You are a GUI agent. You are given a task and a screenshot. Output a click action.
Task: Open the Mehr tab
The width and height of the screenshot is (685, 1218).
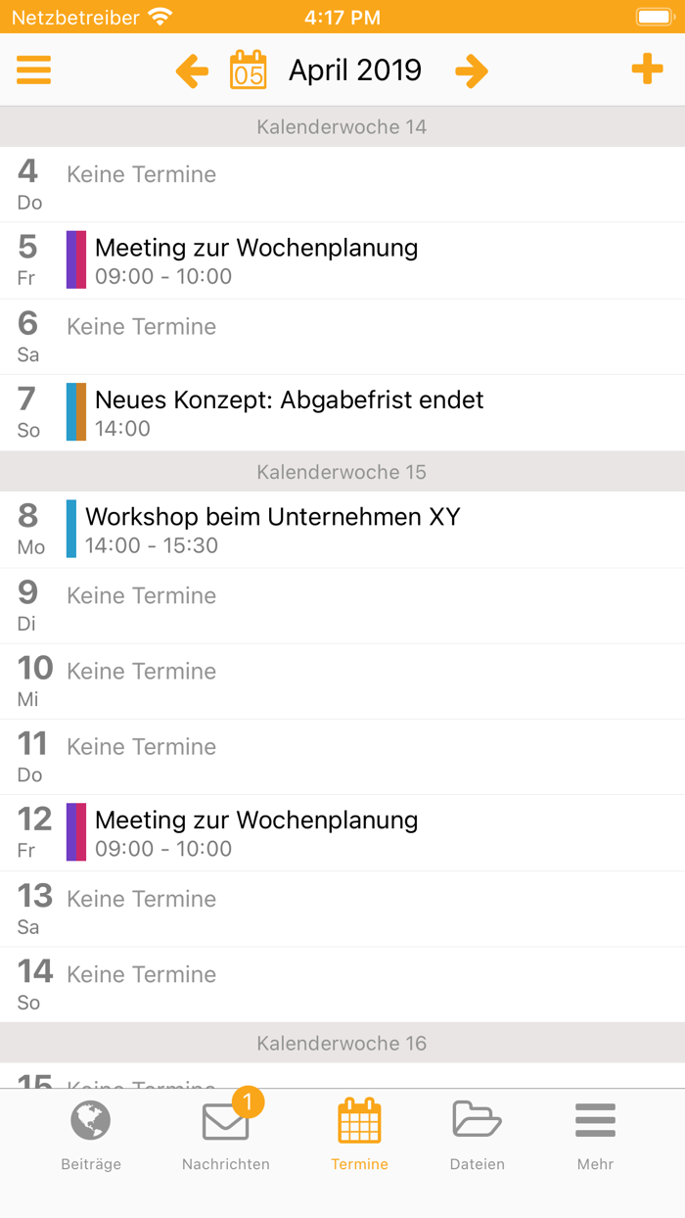(595, 1136)
